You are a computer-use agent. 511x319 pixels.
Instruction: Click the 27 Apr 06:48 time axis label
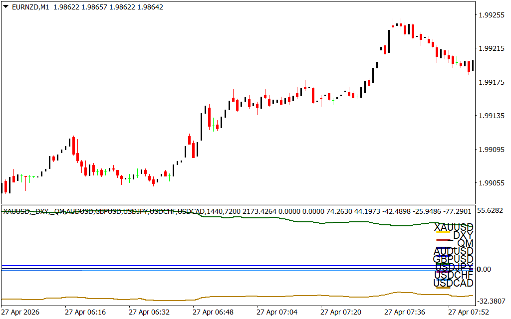[x=213, y=312]
